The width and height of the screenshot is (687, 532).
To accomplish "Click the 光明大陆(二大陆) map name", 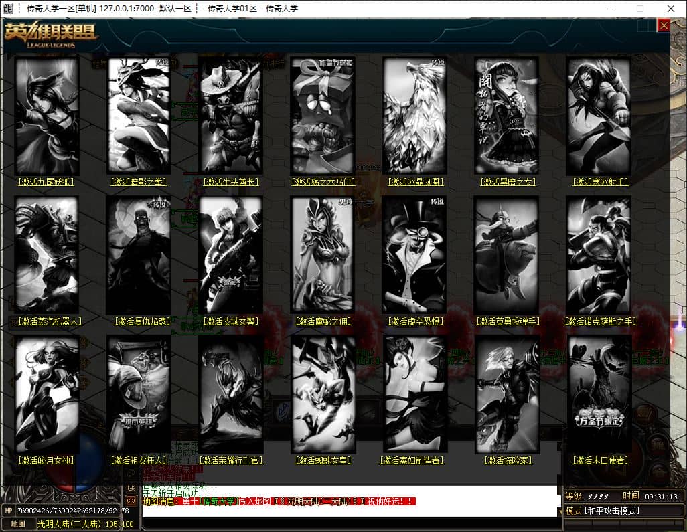I will (69, 524).
